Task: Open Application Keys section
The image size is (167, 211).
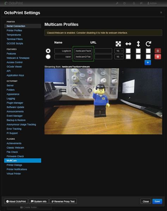Action: (15, 75)
